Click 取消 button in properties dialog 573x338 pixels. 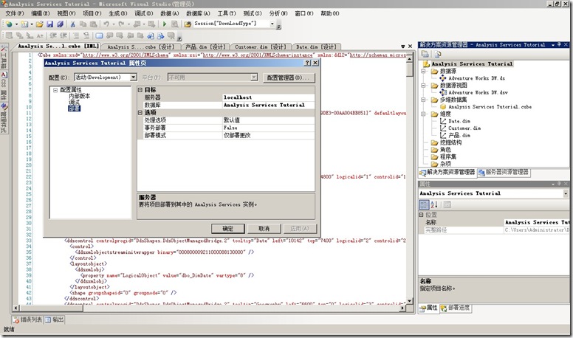click(x=264, y=229)
